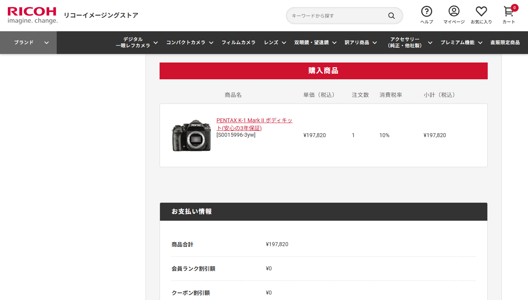This screenshot has width=528, height=300.
Task: Open My Page account icon
Action: pos(454,11)
